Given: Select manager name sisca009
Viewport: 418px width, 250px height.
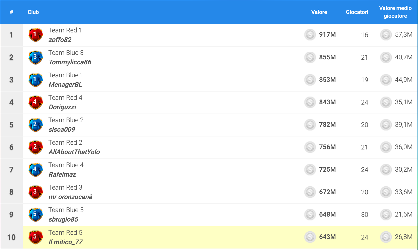Looking at the screenshot, I should coord(62,129).
